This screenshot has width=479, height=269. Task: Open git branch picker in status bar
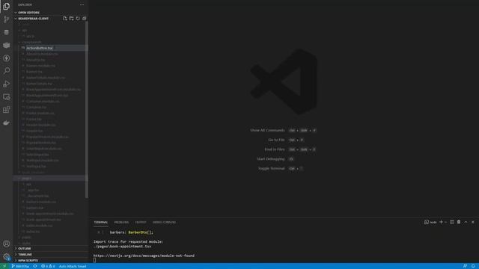(20, 266)
